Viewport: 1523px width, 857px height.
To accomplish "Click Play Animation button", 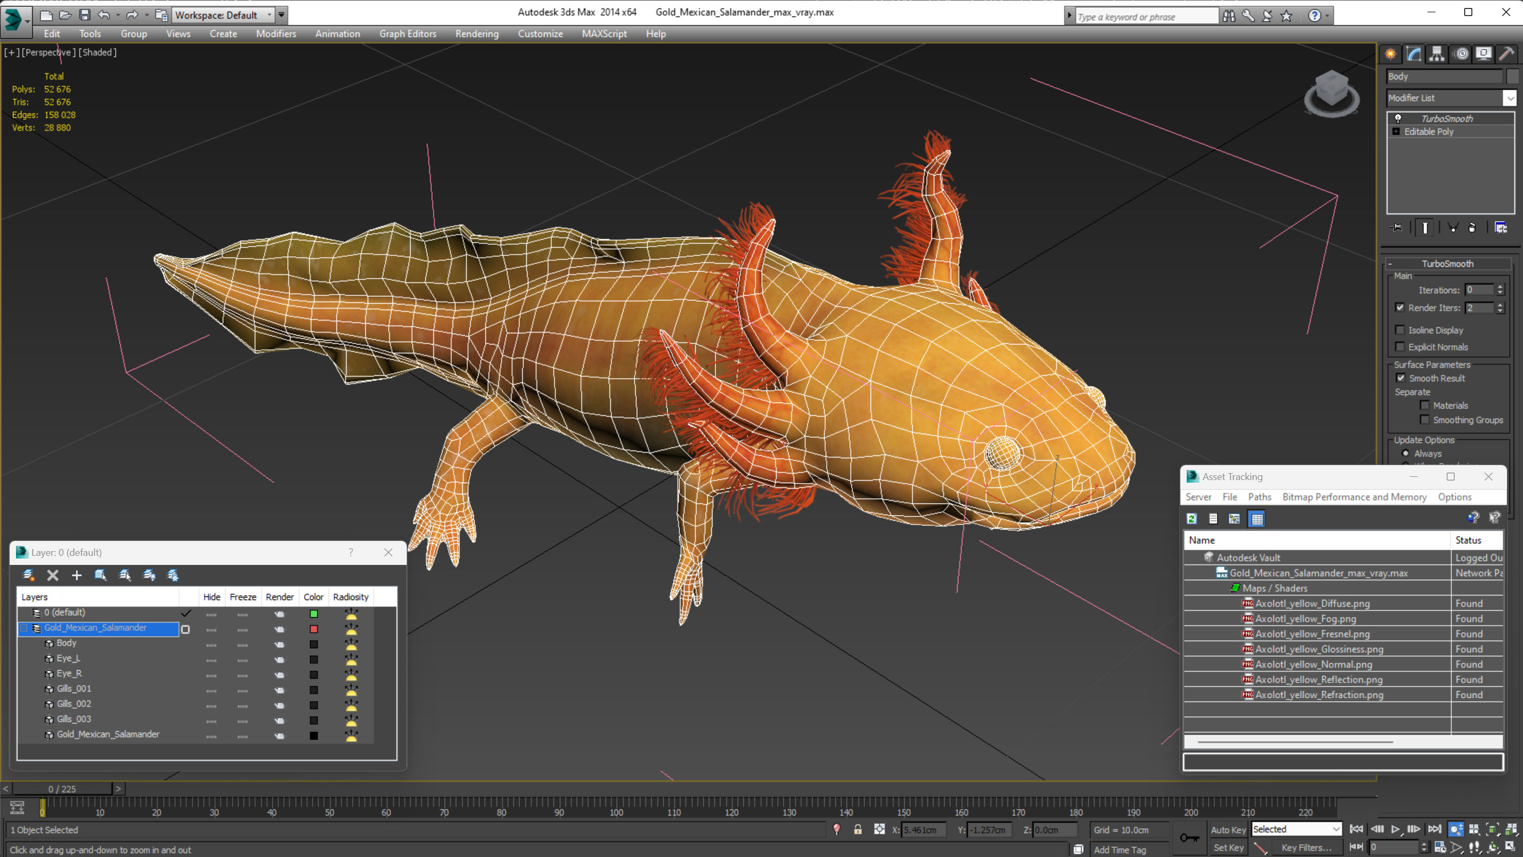I will [x=1396, y=829].
